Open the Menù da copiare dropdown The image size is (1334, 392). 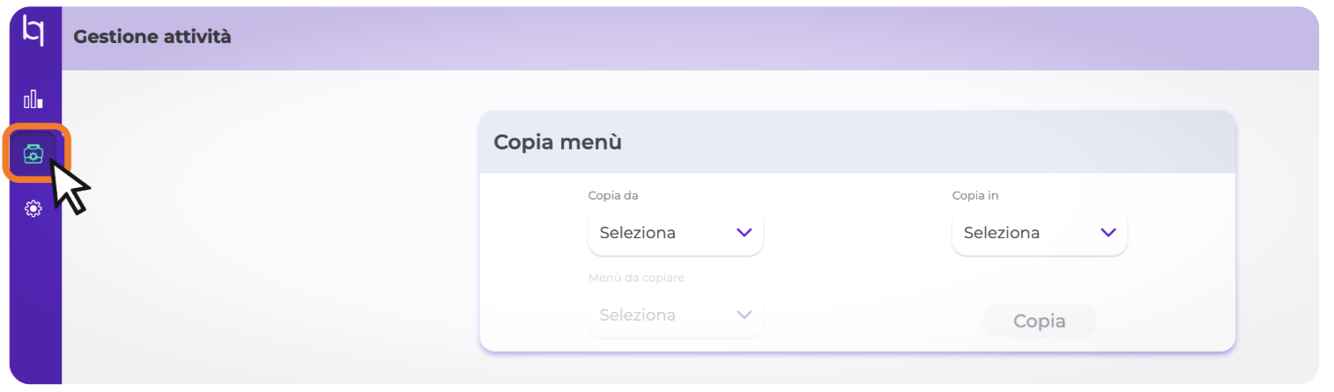tap(675, 315)
